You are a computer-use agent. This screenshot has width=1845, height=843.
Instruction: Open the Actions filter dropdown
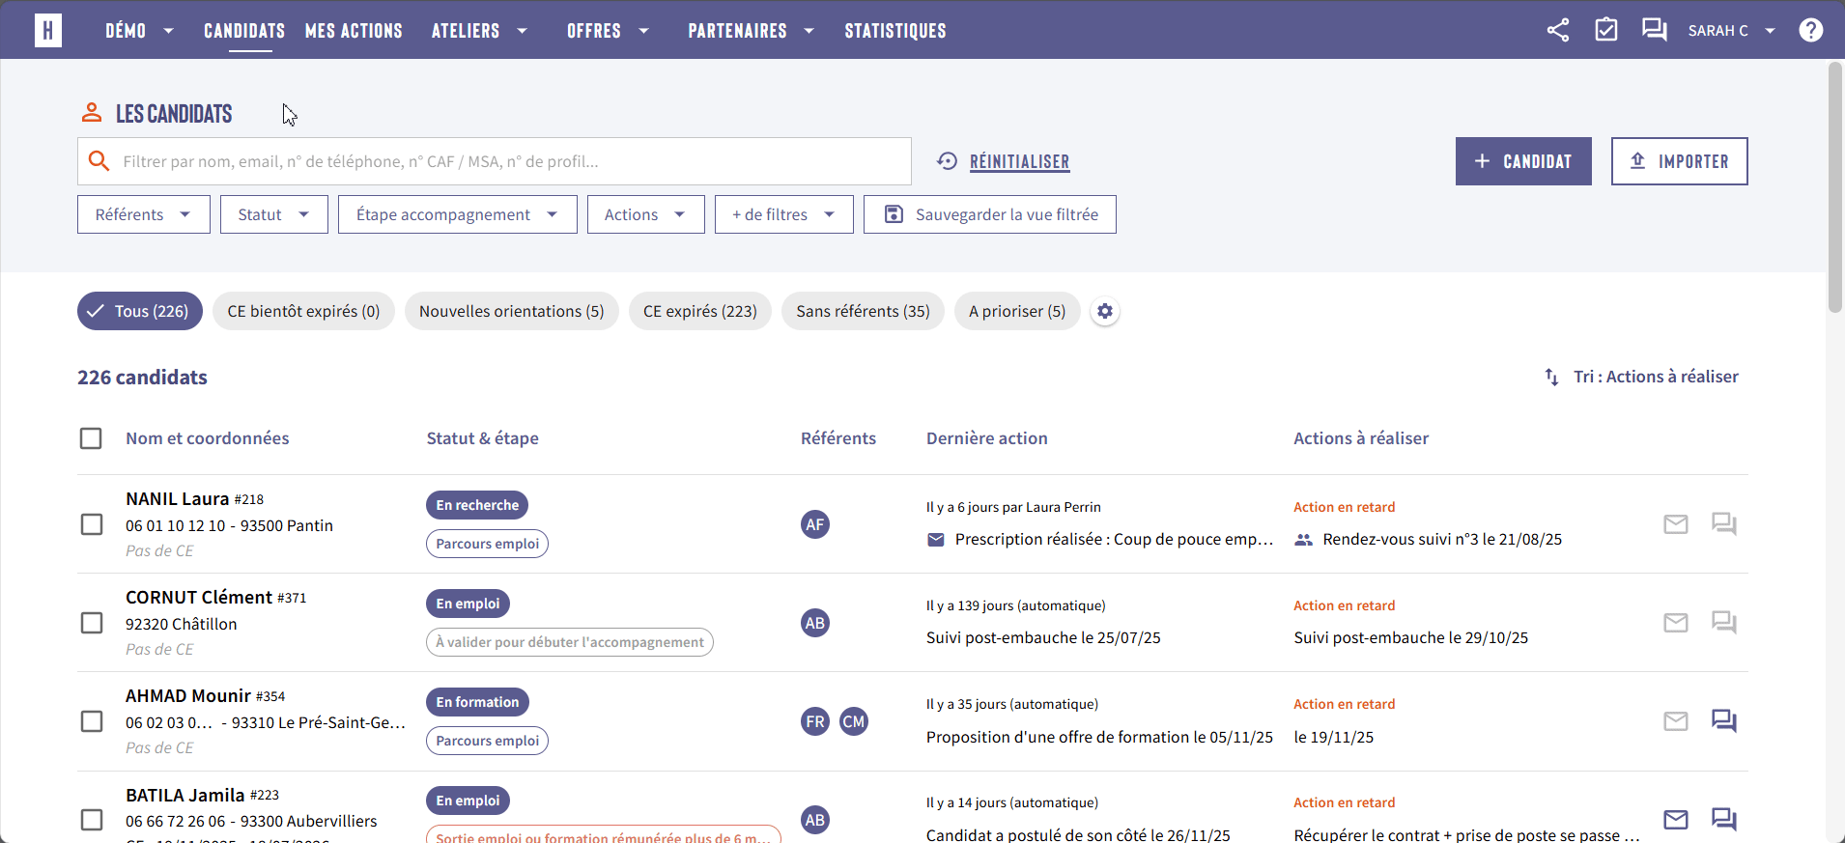646,214
